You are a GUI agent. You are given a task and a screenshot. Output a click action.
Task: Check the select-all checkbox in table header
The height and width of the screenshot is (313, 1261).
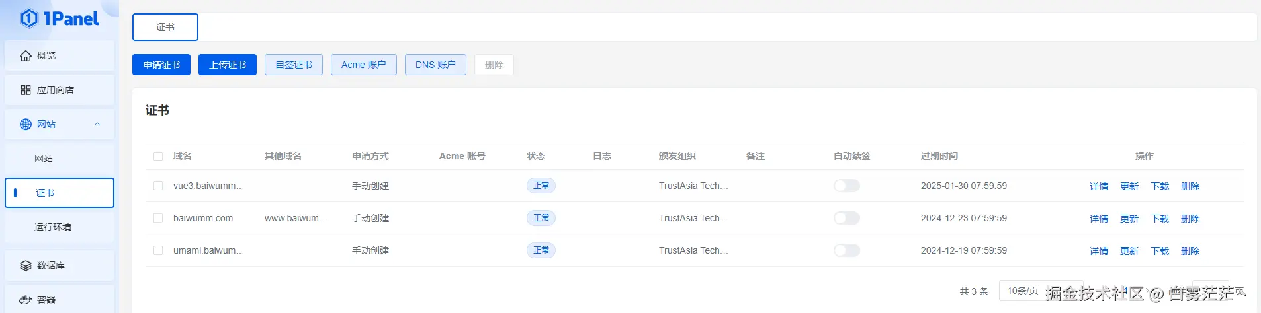pyautogui.click(x=158, y=156)
